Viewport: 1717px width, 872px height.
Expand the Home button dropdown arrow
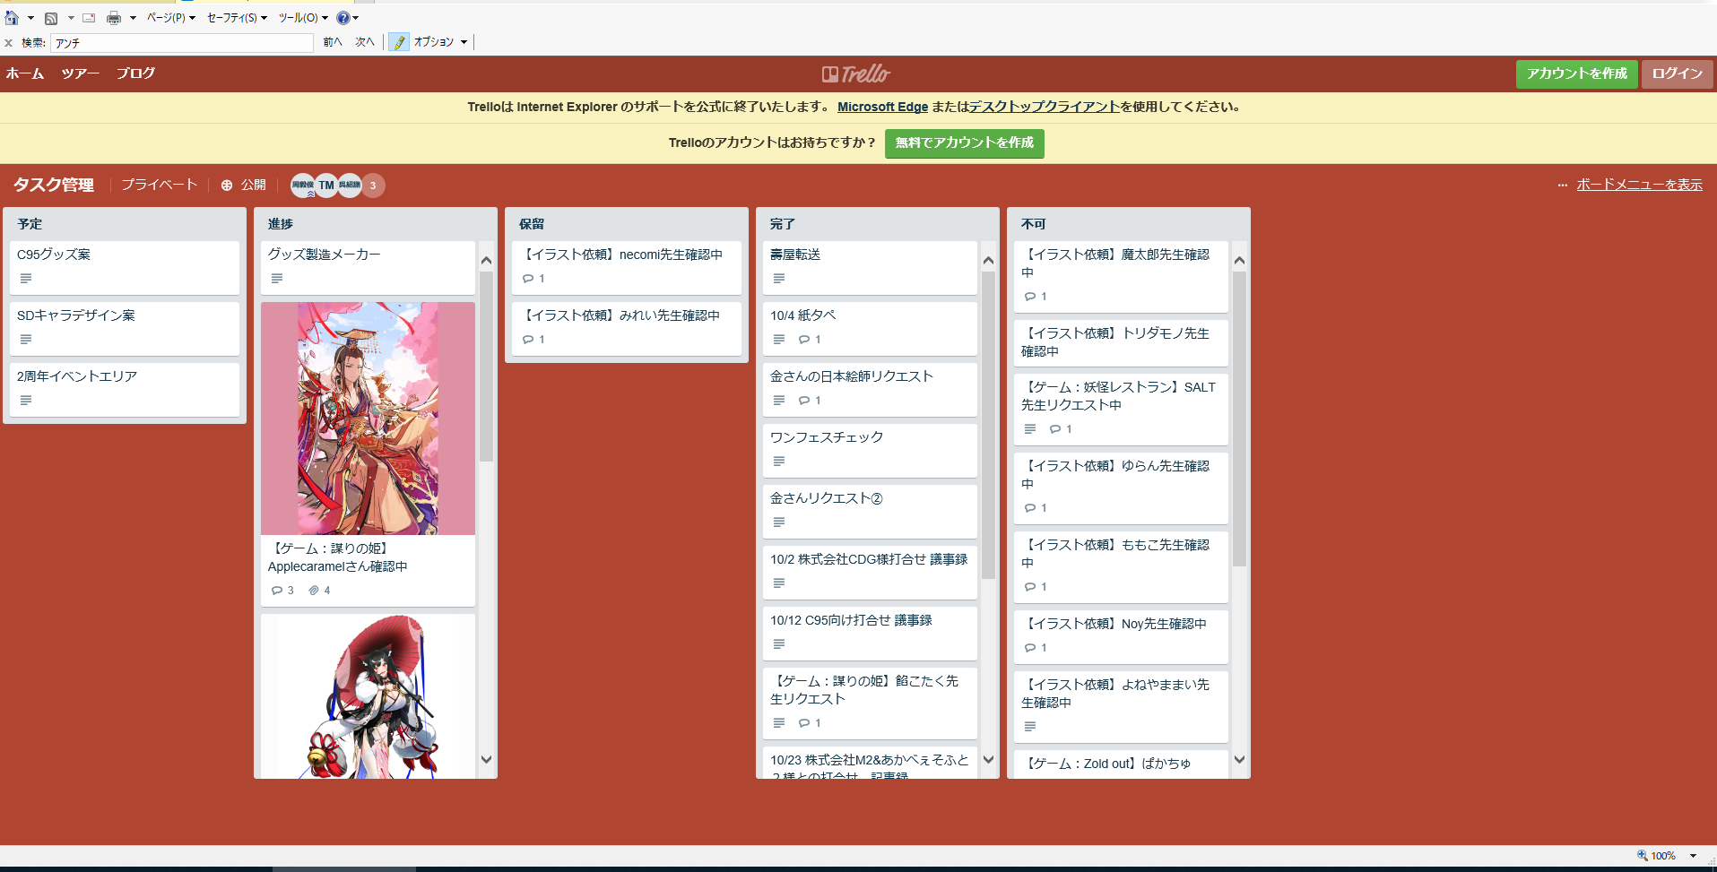coord(30,18)
